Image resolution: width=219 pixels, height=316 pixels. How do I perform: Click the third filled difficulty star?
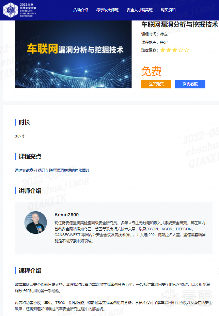[175, 50]
